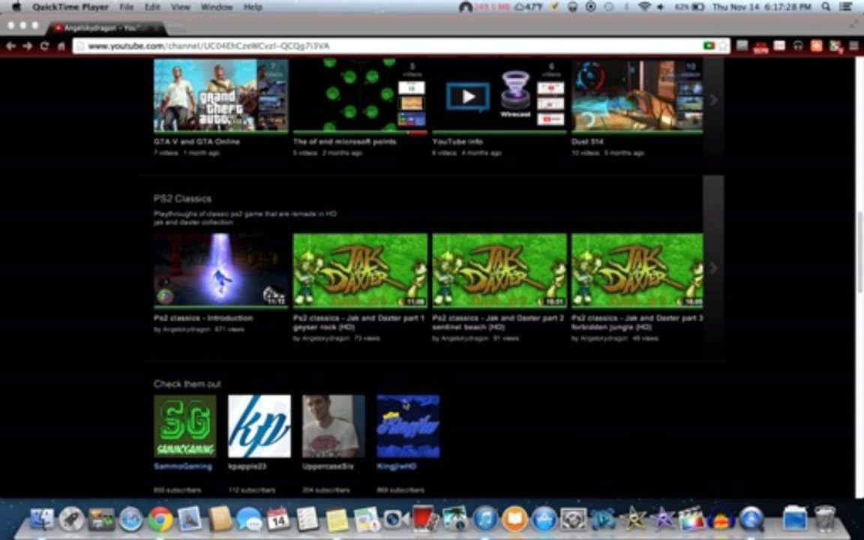Open the Dust 514 playlist thumbnail
The height and width of the screenshot is (540, 864).
pos(637,95)
